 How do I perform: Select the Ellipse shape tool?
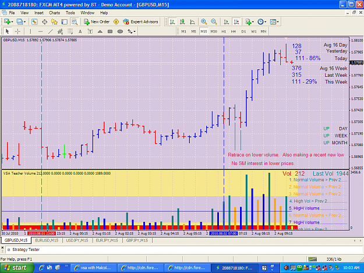click(120, 31)
